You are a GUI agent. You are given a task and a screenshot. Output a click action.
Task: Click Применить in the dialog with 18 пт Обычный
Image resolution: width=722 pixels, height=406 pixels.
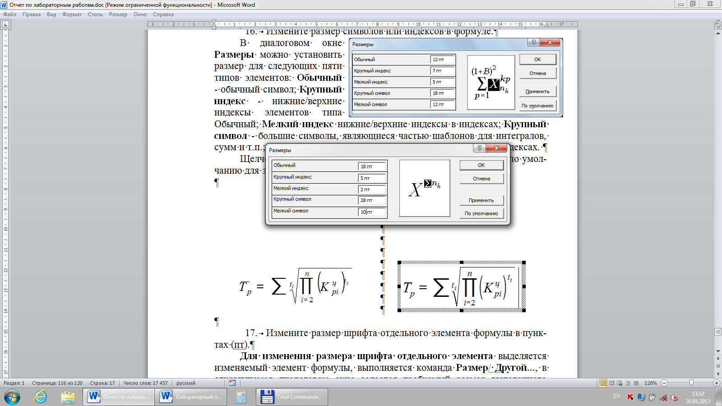click(481, 200)
